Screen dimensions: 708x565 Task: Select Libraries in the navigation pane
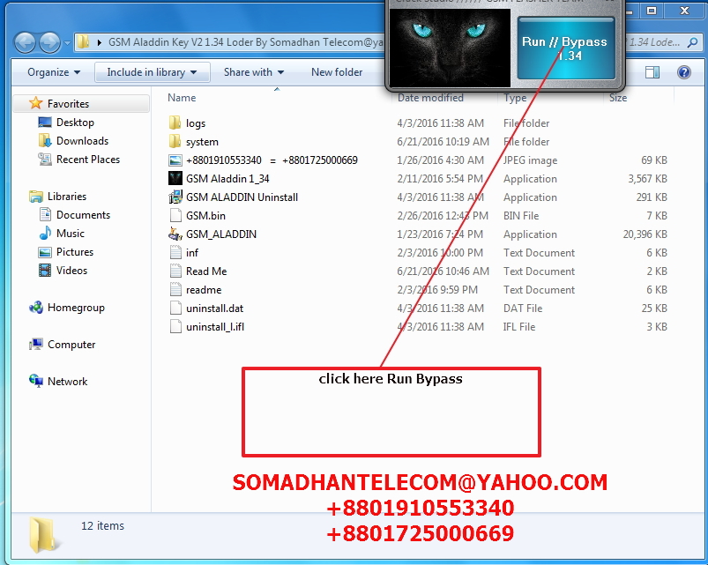[67, 197]
